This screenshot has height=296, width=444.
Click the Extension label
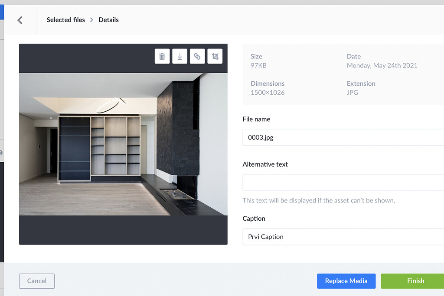pyautogui.click(x=361, y=84)
